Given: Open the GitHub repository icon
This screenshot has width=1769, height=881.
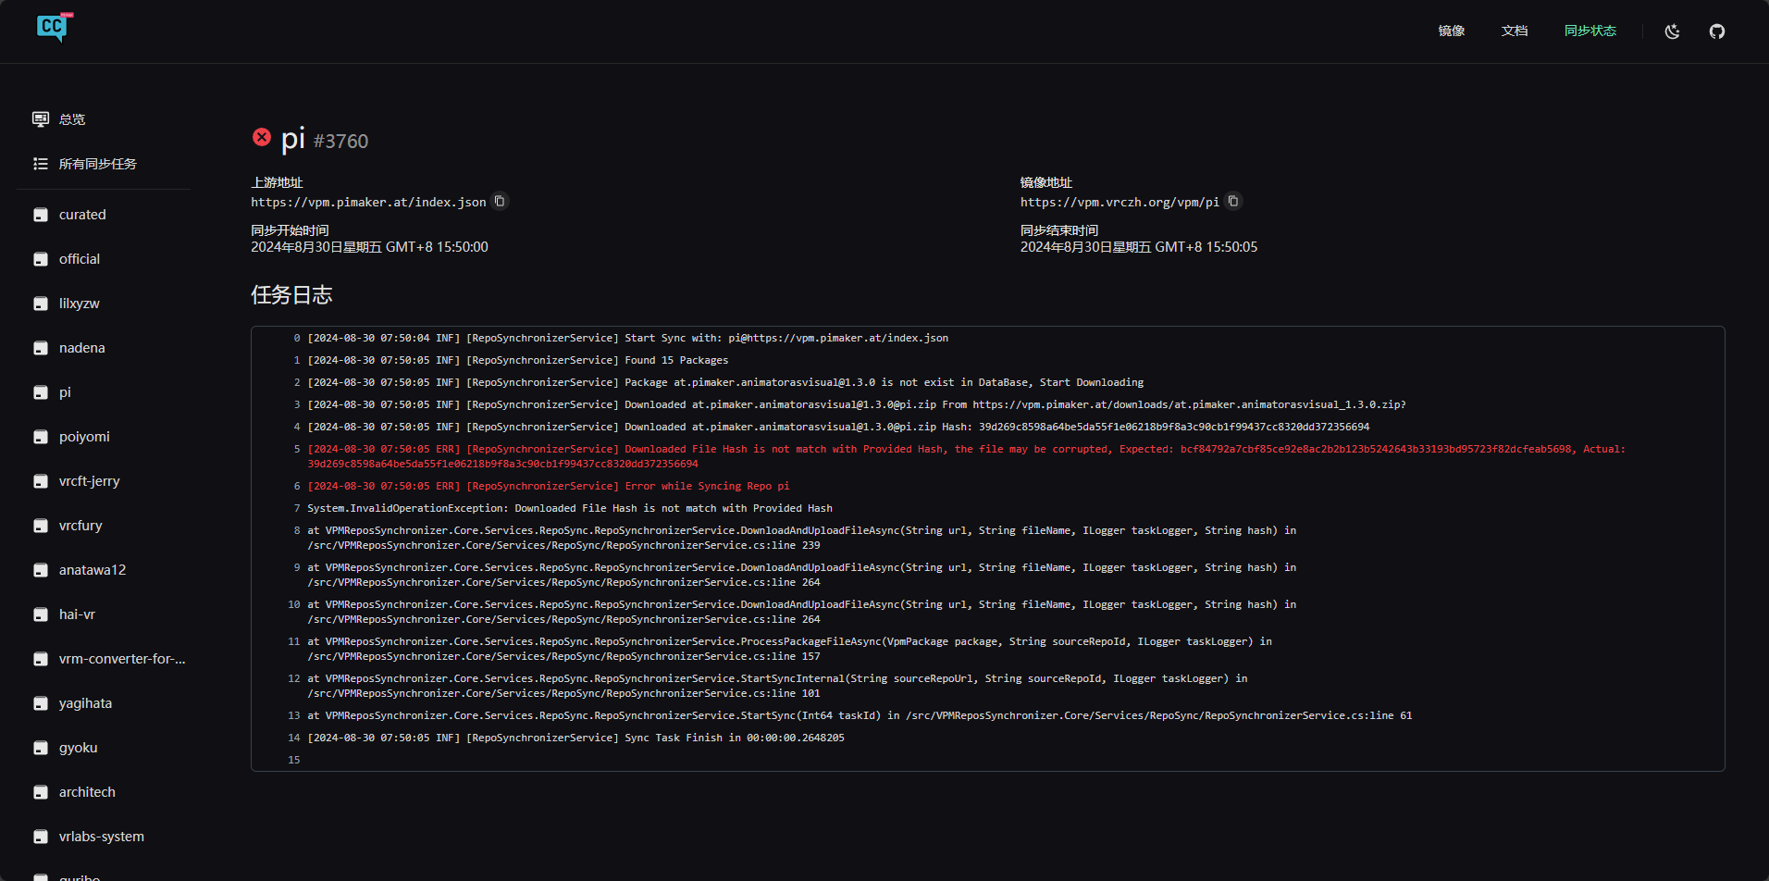Looking at the screenshot, I should 1716,31.
